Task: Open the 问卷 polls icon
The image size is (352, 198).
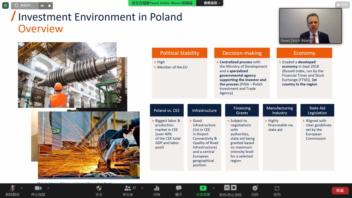Action: [x=157, y=190]
